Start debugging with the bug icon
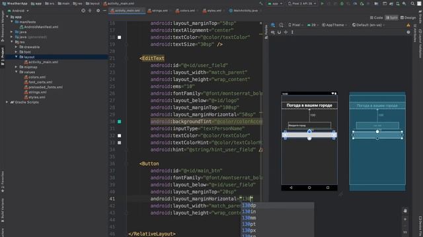Screen dimensions: 423x237 tap(342, 3)
